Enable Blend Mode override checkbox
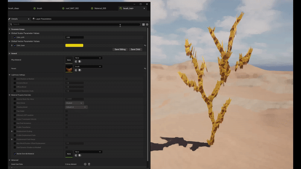This screenshot has width=301, height=169. point(15,103)
